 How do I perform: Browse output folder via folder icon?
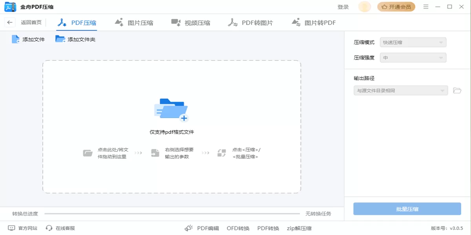(457, 90)
